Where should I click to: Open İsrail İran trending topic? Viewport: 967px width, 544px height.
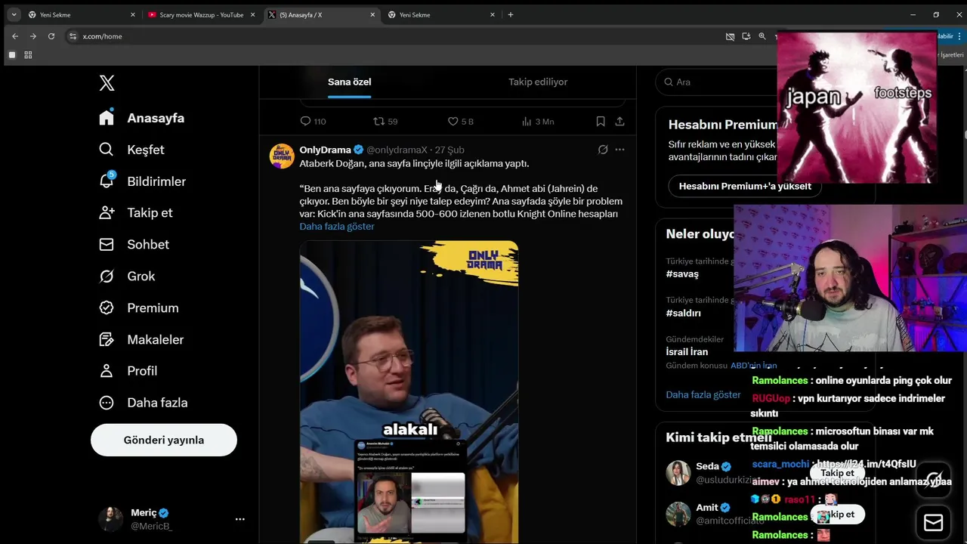pyautogui.click(x=687, y=351)
